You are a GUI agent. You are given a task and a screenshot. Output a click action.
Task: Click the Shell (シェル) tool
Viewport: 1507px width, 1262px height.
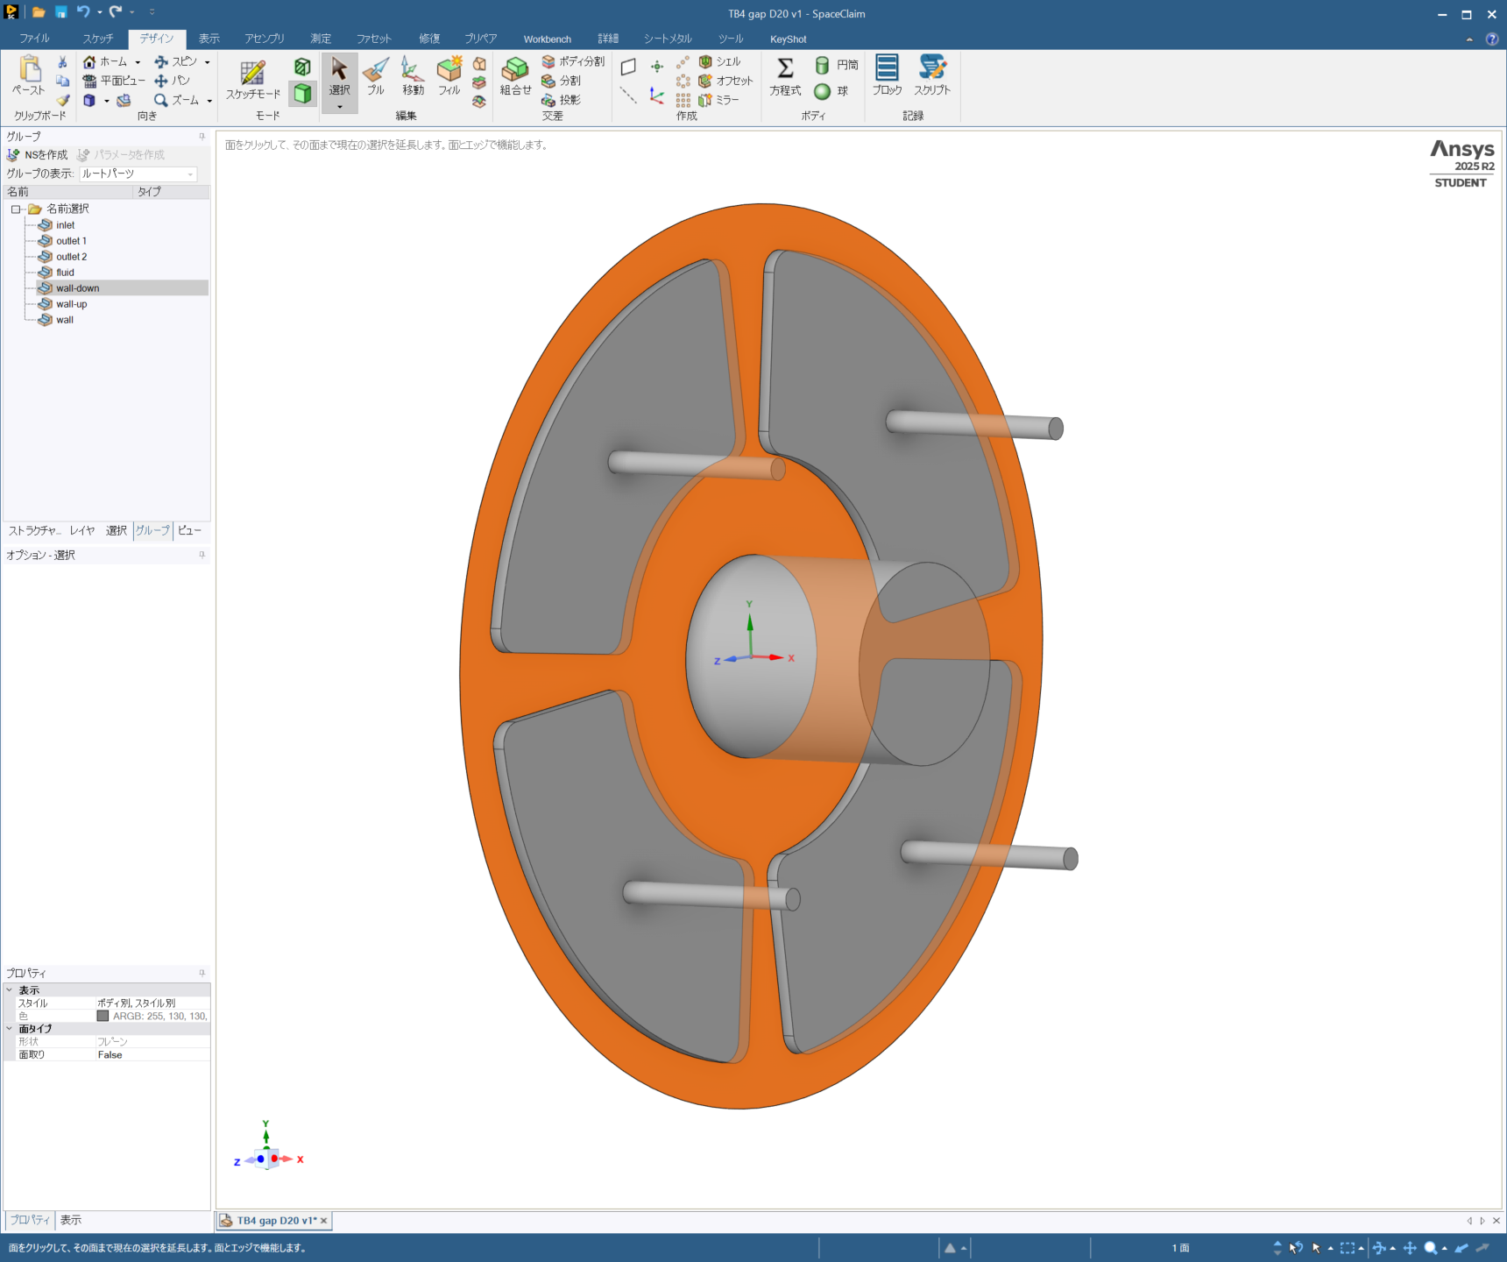(x=720, y=61)
